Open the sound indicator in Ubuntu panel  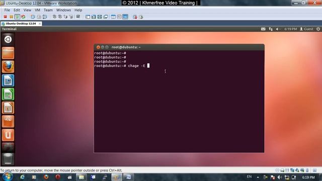coord(278,29)
